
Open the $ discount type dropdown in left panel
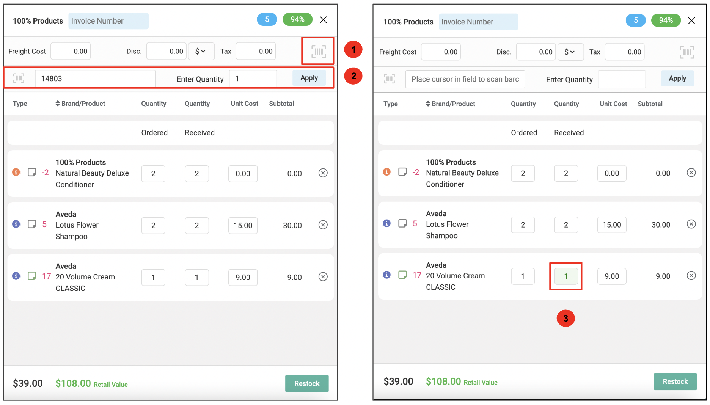(x=201, y=51)
